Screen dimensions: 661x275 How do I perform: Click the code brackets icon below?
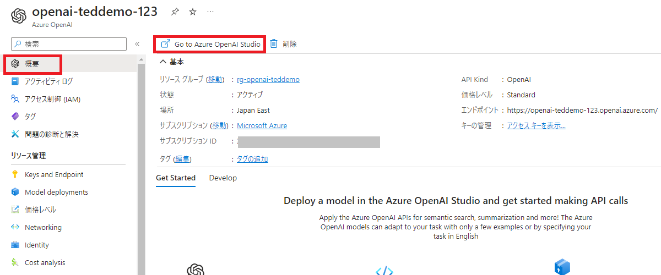(x=384, y=271)
